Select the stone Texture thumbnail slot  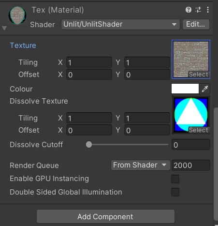(191, 59)
